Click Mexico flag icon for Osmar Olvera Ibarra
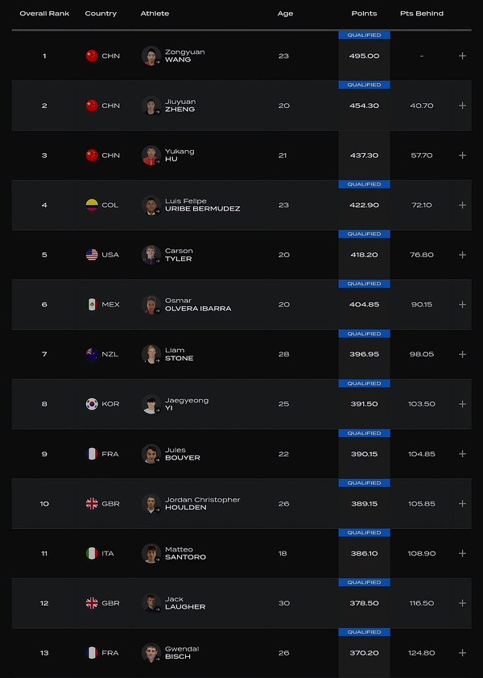 pos(92,305)
